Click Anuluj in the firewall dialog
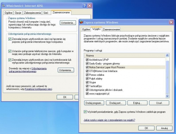The image size is (176, 134). tap(164, 128)
